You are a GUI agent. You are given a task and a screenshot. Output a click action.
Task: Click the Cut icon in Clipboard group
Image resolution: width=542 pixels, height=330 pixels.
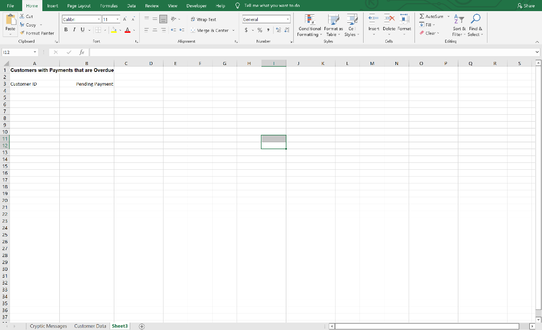22,16
